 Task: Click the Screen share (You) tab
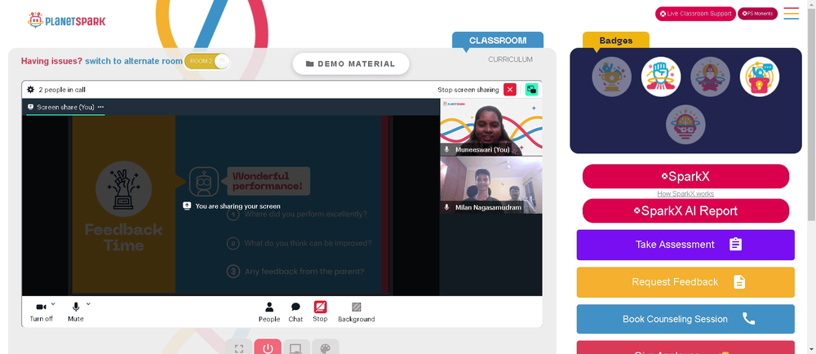tap(65, 107)
